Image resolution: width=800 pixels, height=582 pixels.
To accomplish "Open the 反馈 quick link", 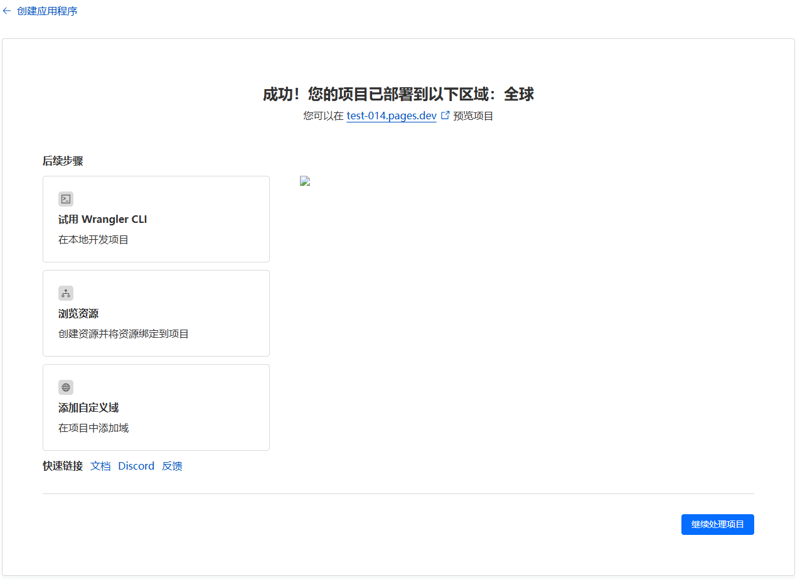I will coord(172,466).
